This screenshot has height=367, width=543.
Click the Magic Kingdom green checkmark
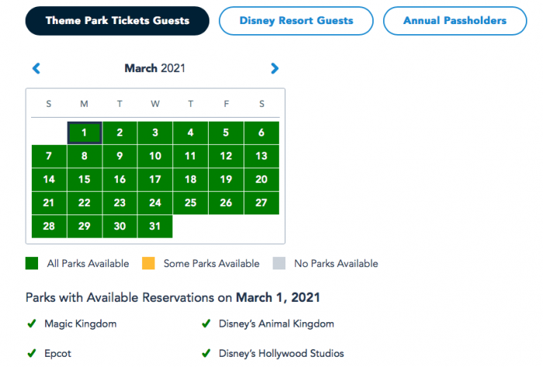(32, 324)
